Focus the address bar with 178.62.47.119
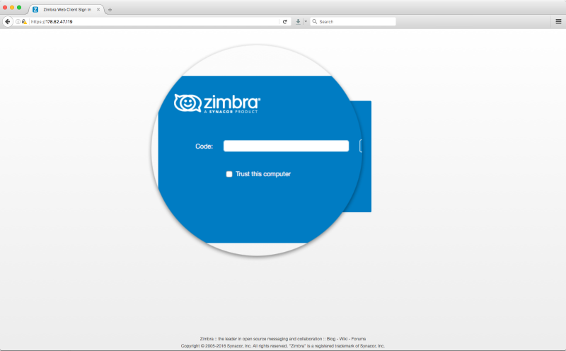 154,22
